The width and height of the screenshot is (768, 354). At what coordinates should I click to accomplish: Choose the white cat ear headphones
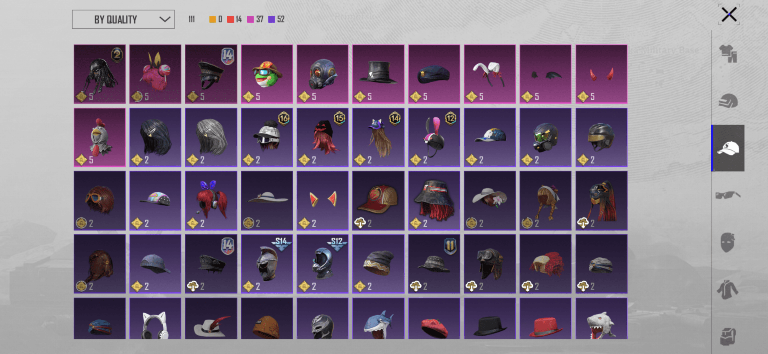point(155,318)
